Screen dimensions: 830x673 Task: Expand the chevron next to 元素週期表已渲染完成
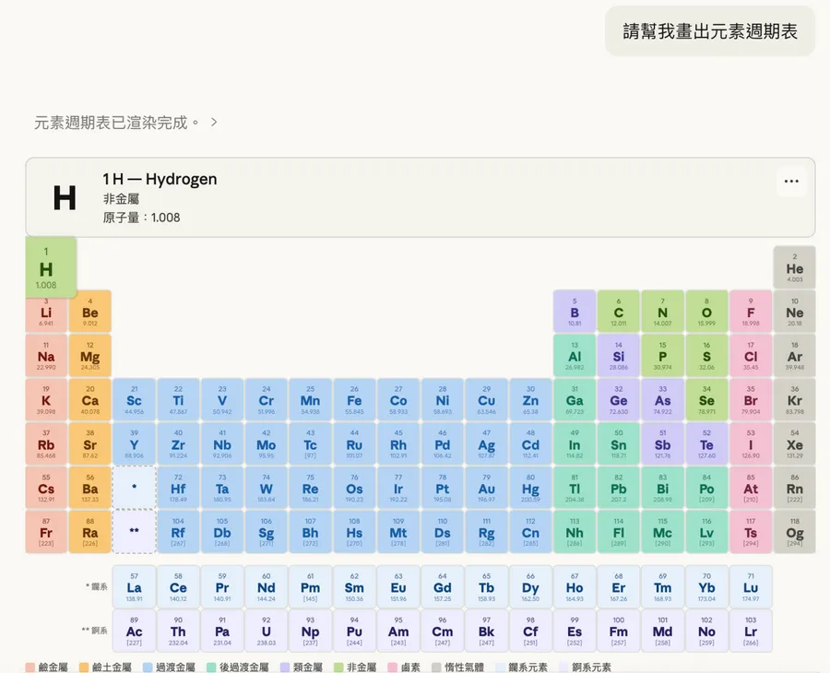click(x=213, y=121)
